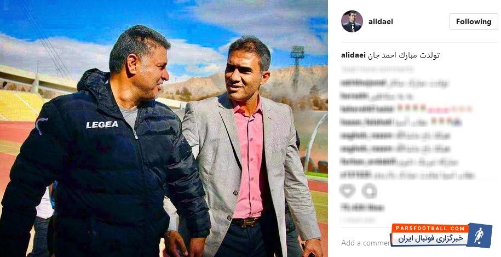Image resolution: width=501 pixels, height=257 pixels.
Task: Open the post photo of two men
Action: 164,128
